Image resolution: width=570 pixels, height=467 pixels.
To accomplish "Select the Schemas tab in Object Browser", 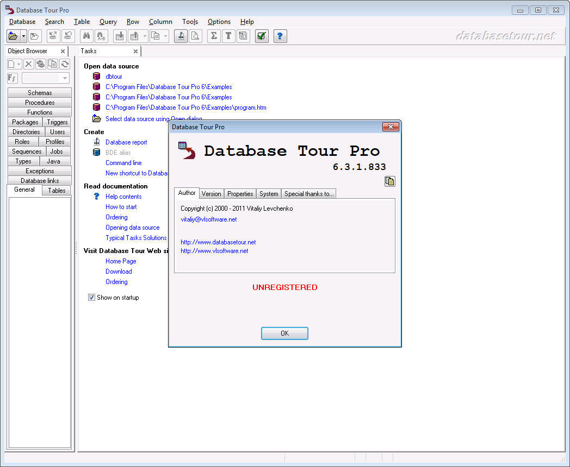I will coord(40,93).
